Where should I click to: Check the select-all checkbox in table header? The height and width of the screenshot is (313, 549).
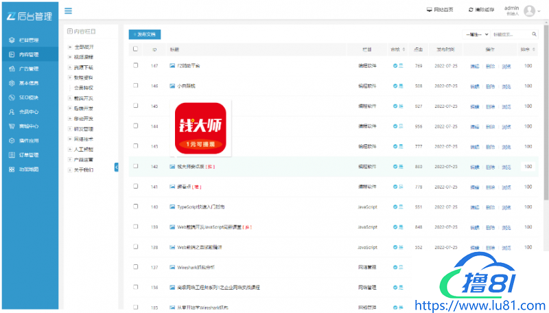(135, 49)
